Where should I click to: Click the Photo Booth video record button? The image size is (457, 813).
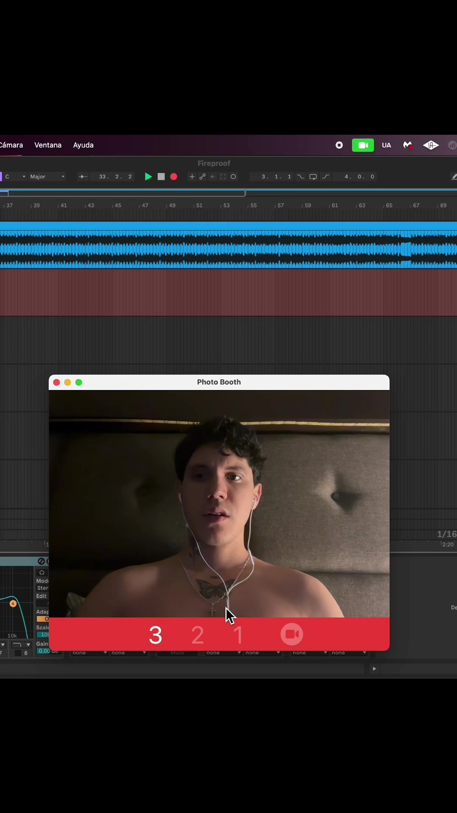coord(292,634)
